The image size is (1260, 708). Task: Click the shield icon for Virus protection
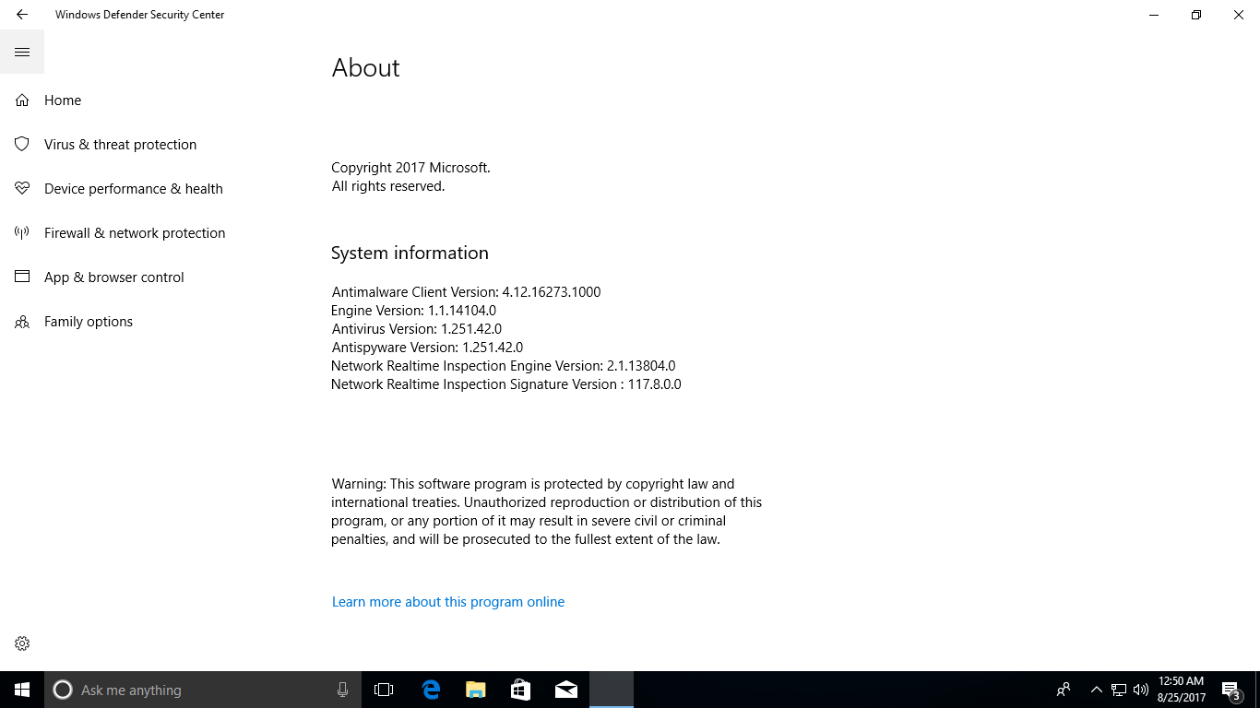coord(22,145)
